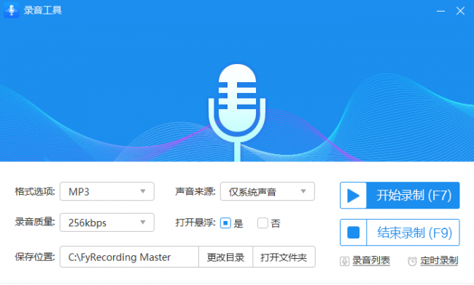Select 否 for floating window option
The height and width of the screenshot is (285, 474).
click(263, 223)
